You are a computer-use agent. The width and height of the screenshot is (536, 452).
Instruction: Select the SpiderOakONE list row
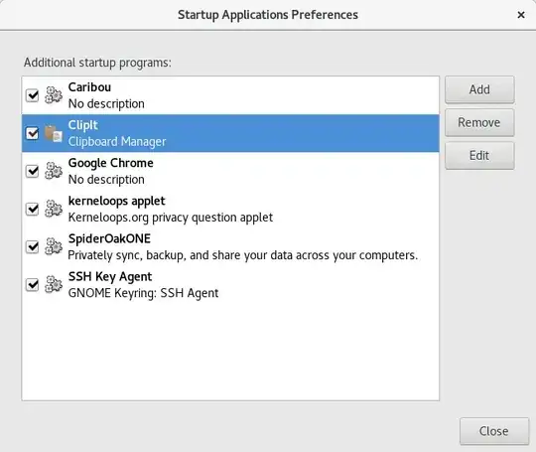pos(230,246)
